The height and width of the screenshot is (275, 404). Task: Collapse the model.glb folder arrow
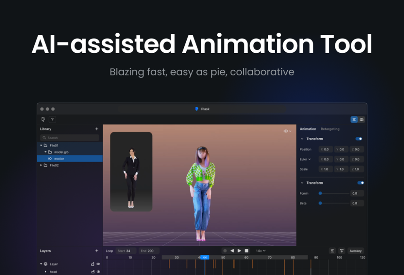(x=45, y=152)
